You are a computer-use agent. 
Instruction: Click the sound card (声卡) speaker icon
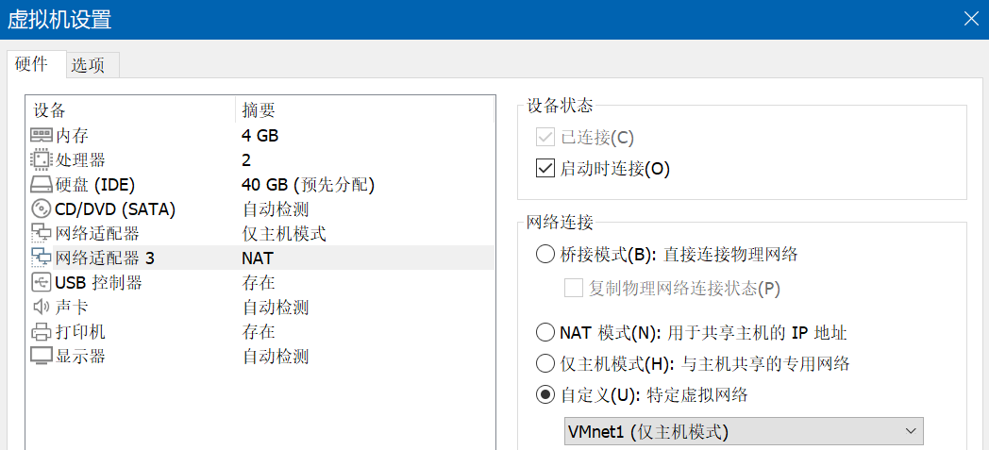[42, 308]
